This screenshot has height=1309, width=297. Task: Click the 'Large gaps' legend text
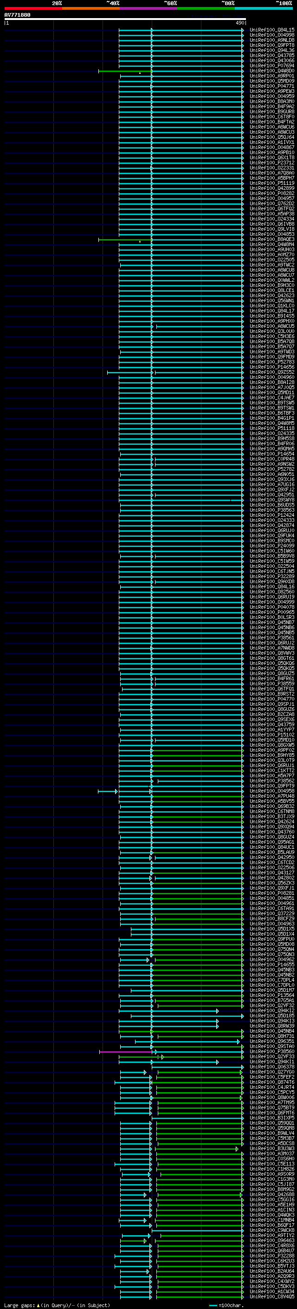19,1305
